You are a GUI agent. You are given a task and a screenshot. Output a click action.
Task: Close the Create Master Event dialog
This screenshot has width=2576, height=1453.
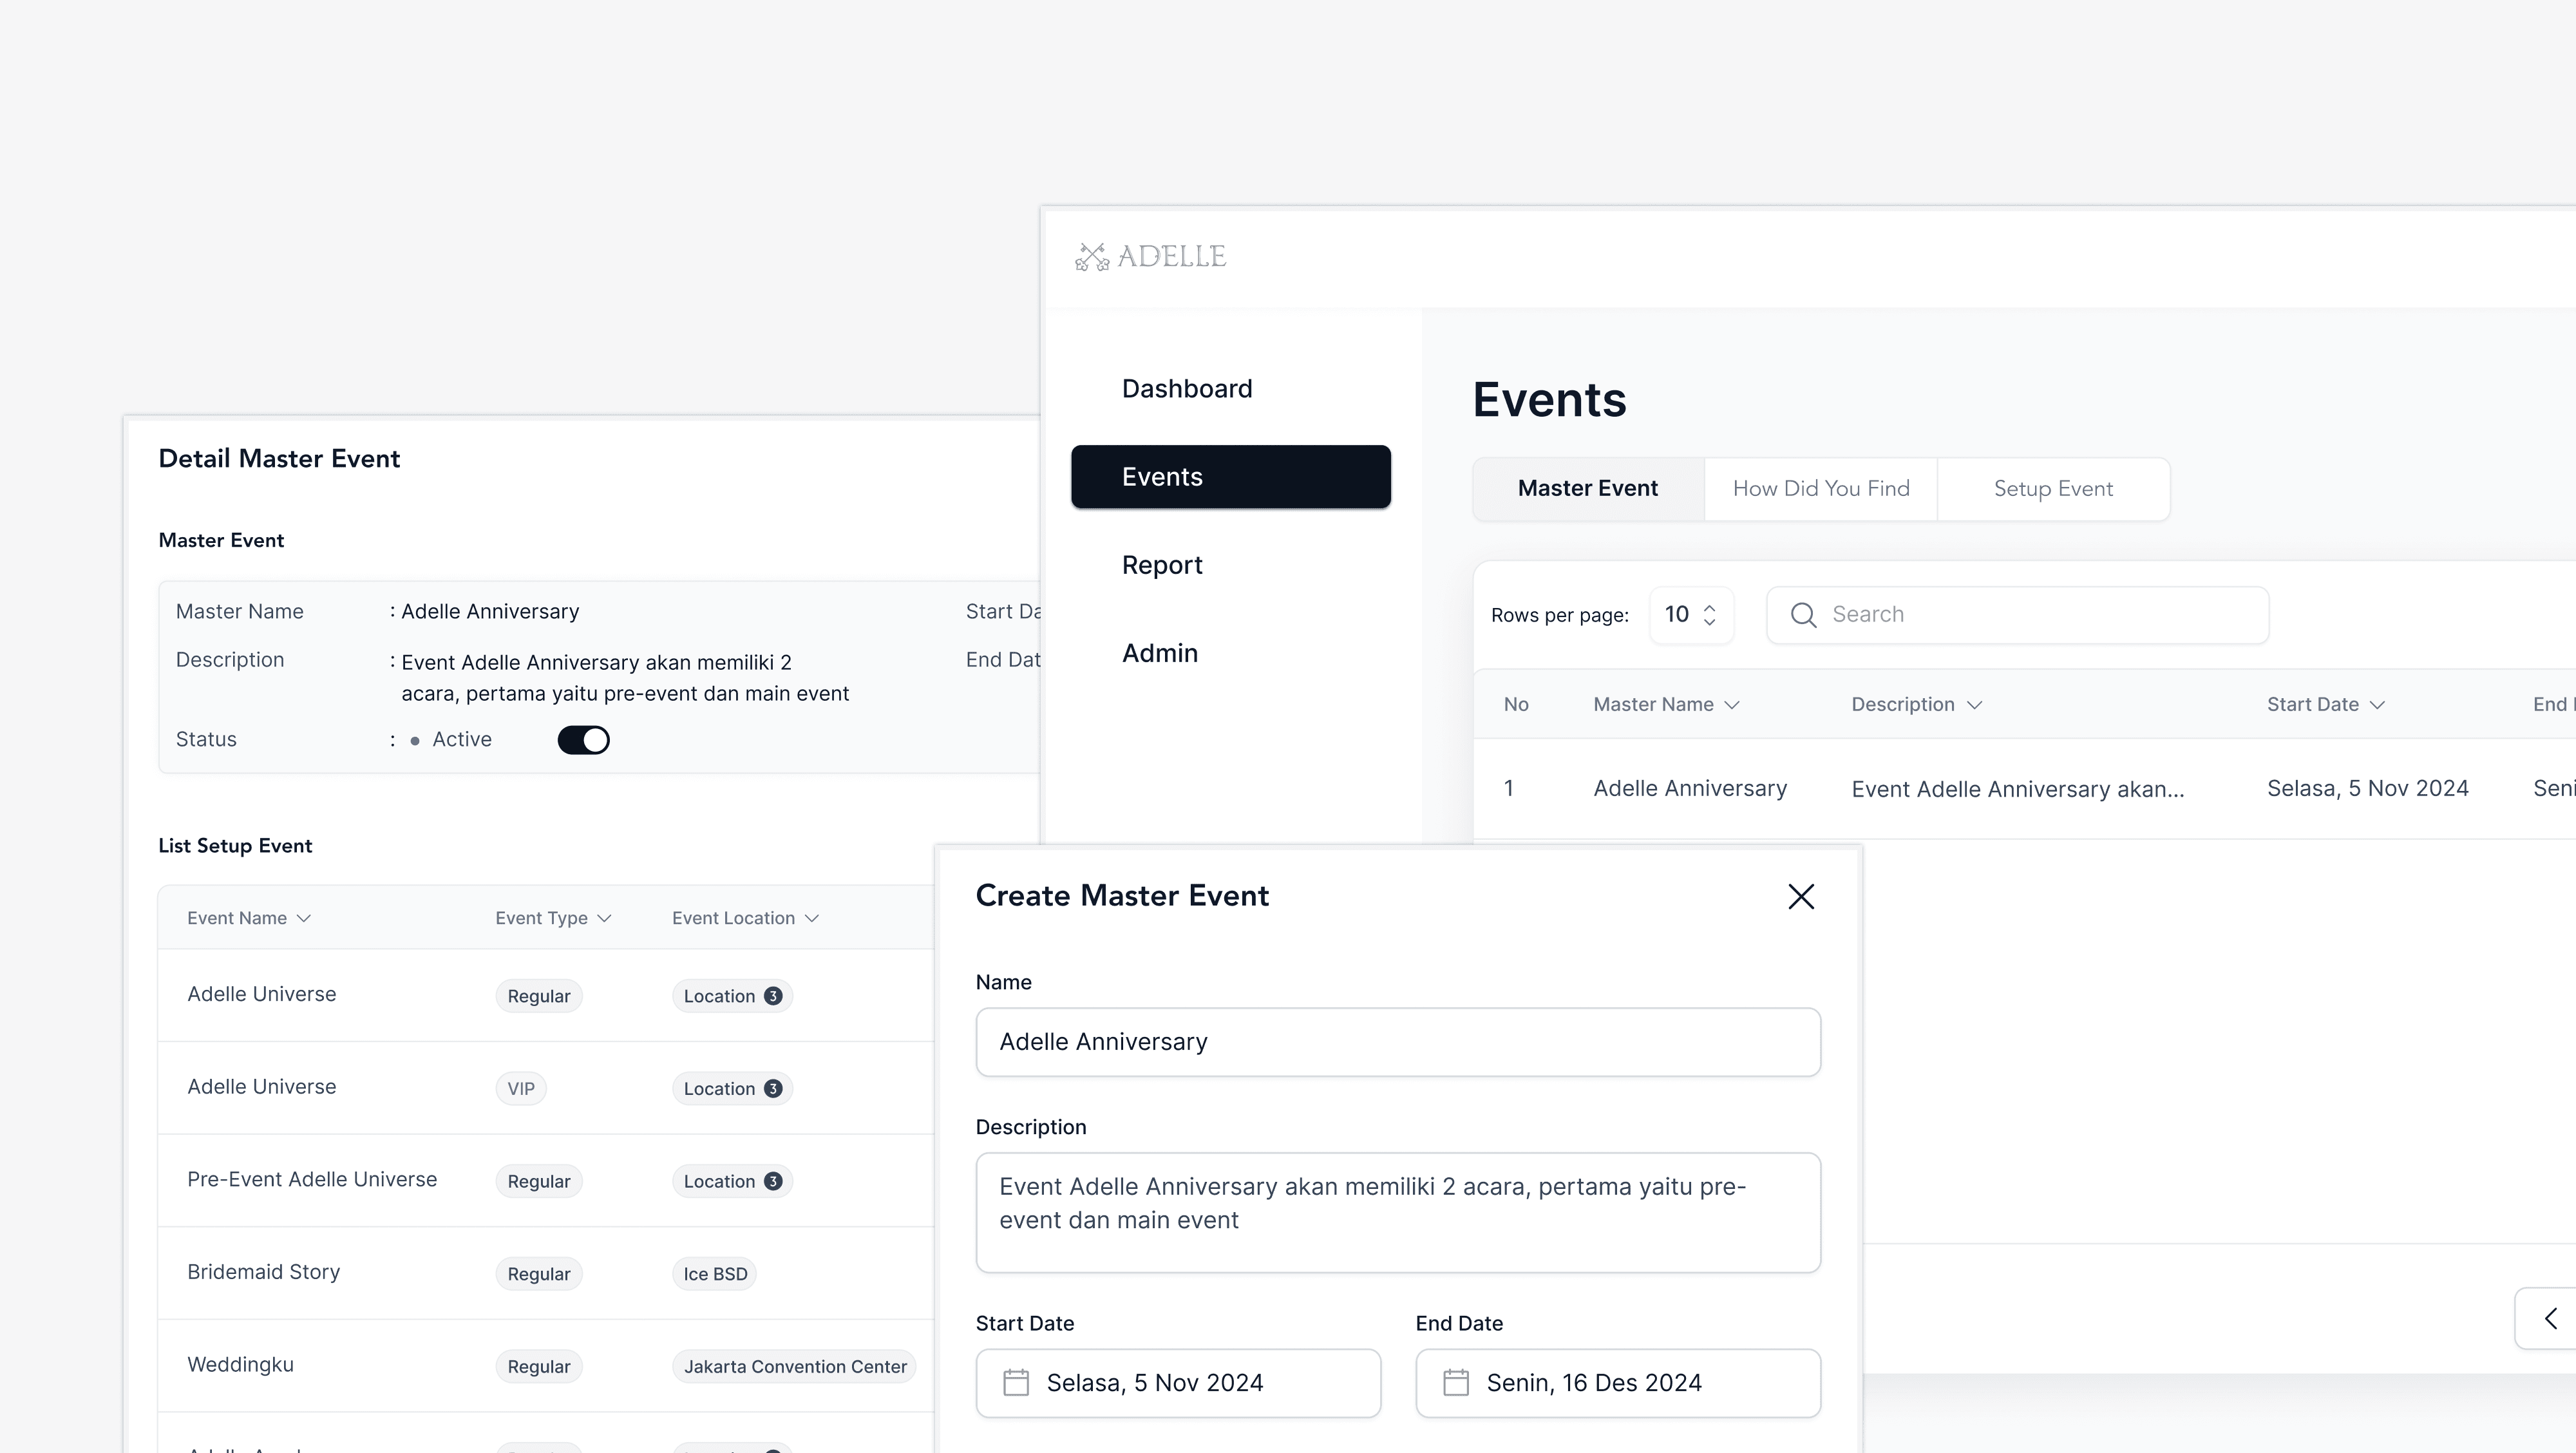[x=1800, y=897]
